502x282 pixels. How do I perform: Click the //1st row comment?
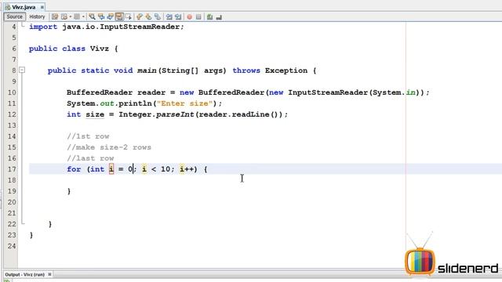pyautogui.click(x=88, y=136)
